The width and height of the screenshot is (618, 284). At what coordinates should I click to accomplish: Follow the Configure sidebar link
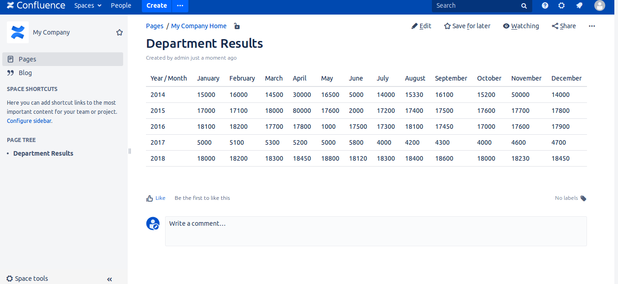click(29, 121)
